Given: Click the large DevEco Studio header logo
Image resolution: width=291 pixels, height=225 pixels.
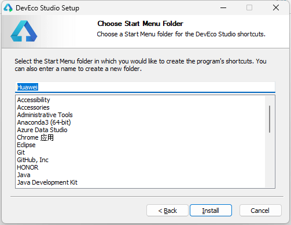Looking at the screenshot, I should [24, 31].
